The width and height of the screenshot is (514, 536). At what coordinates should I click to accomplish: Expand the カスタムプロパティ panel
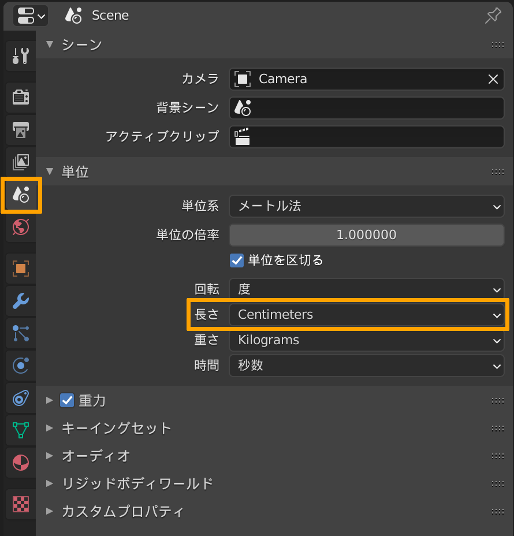[50, 511]
